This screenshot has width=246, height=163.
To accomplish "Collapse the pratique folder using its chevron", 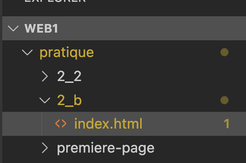I will 27,53.
